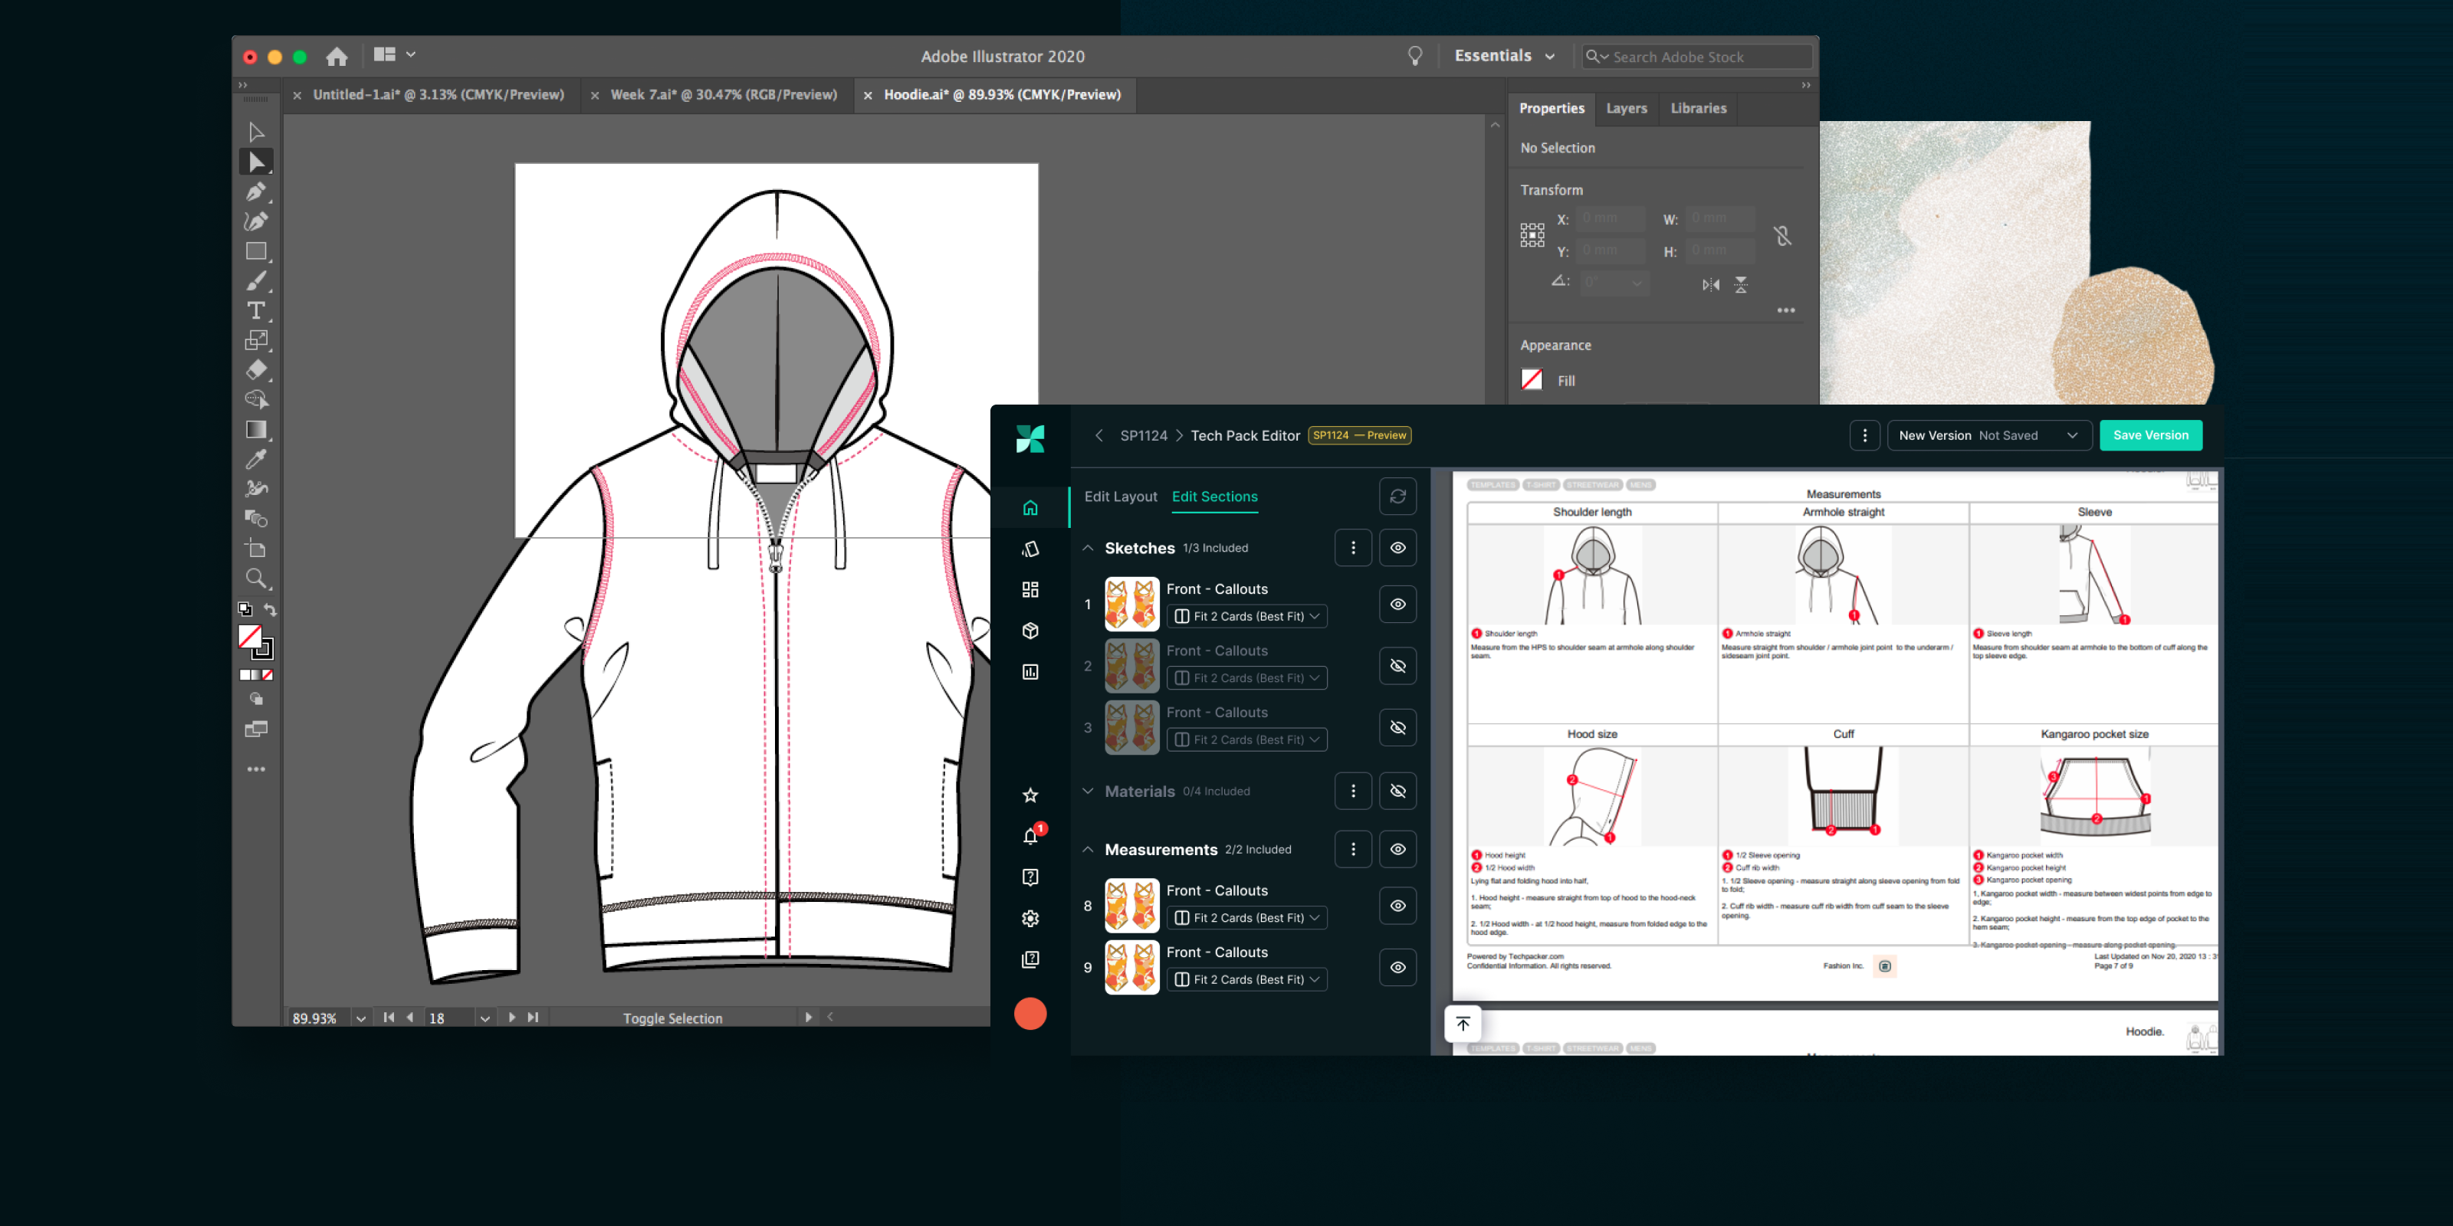
Task: Collapse the Sketches section chevron
Action: point(1088,547)
